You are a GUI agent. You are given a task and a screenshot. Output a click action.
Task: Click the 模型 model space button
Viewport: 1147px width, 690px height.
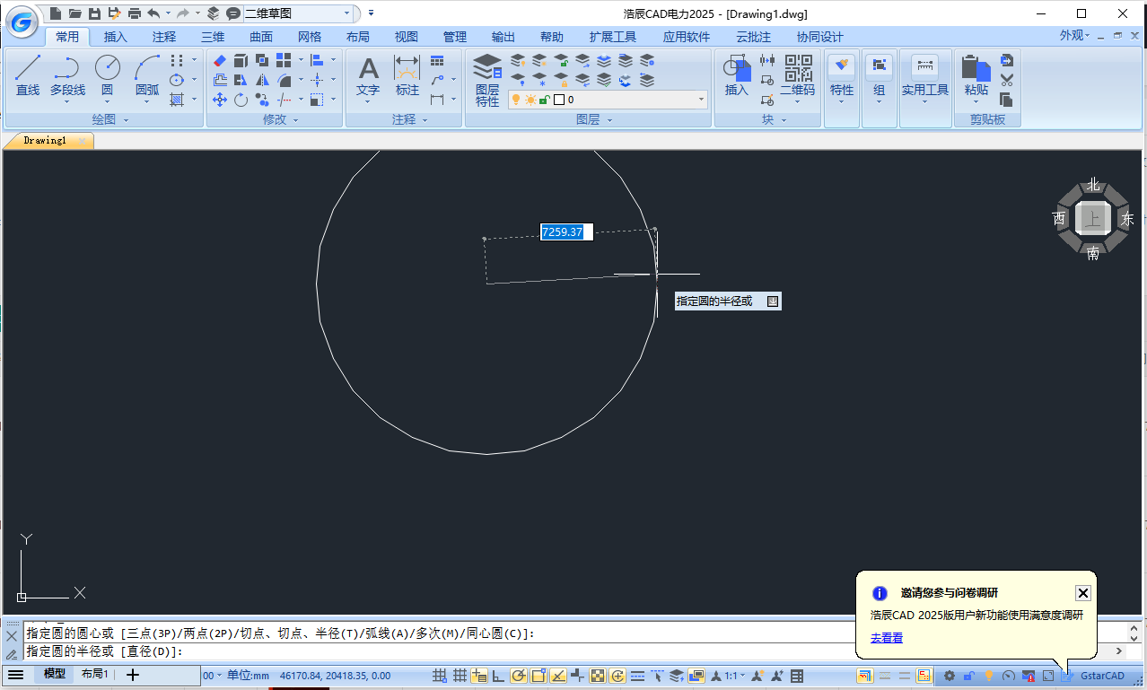coord(55,675)
